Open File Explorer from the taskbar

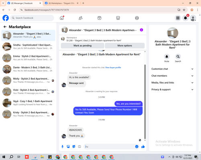pos(42,157)
